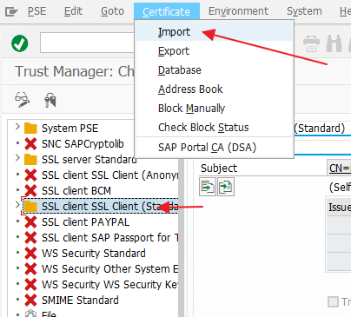The image size is (351, 317).
Task: Click the display/change glasses-pencil icon
Action: (23, 100)
